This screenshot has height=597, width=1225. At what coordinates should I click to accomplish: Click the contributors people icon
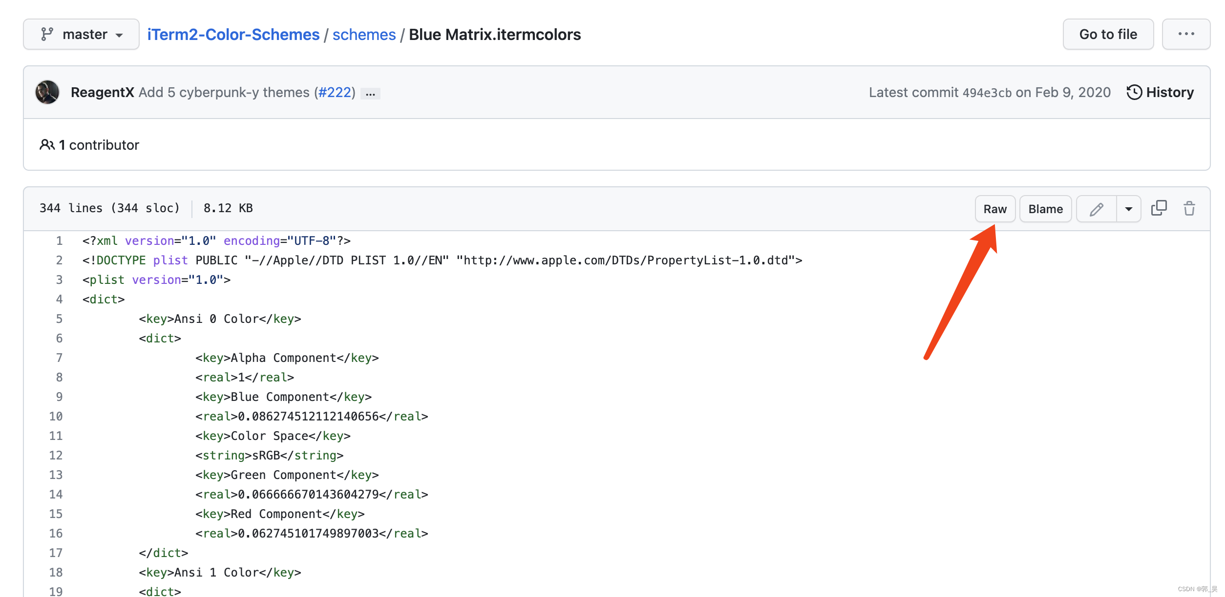pos(47,145)
